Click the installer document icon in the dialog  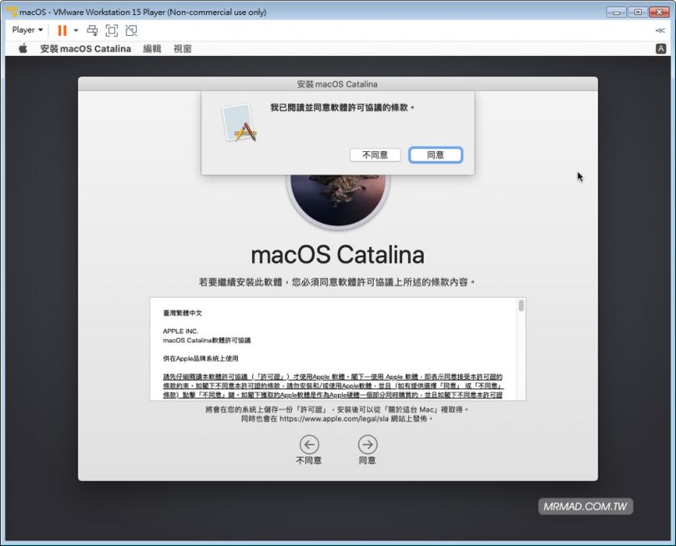point(240,123)
